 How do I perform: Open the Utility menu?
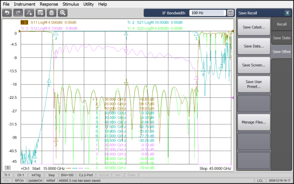pyautogui.click(x=88, y=4)
